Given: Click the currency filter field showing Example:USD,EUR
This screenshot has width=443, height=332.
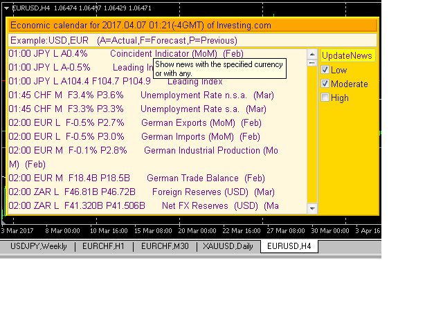Looking at the screenshot, I should pyautogui.click(x=192, y=41).
